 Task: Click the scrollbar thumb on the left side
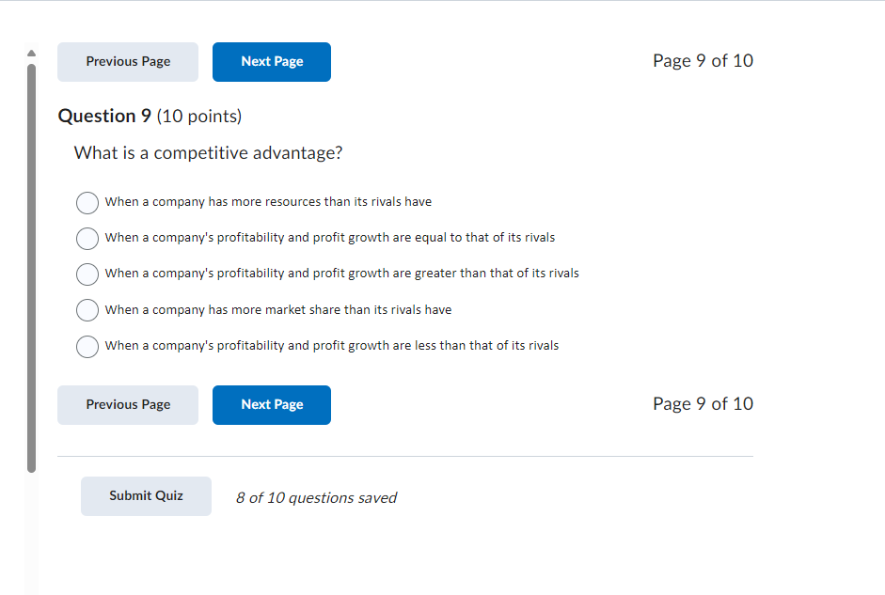pyautogui.click(x=31, y=263)
